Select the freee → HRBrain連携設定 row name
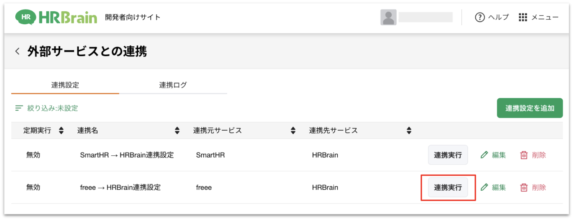The width and height of the screenshot is (573, 219). [x=120, y=188]
